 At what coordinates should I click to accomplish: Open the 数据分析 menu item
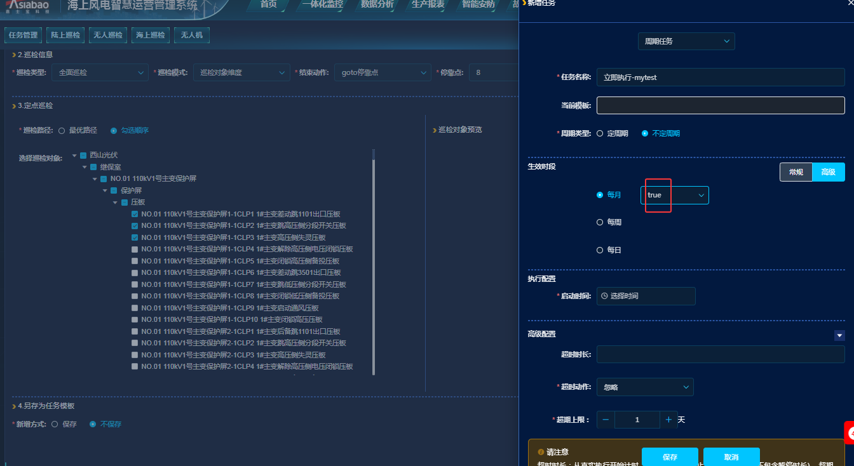[377, 4]
